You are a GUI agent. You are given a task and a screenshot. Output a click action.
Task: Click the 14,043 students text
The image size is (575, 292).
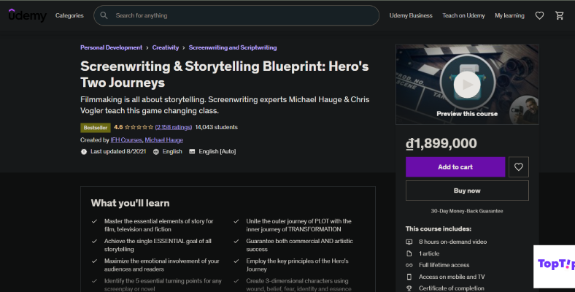click(x=217, y=127)
